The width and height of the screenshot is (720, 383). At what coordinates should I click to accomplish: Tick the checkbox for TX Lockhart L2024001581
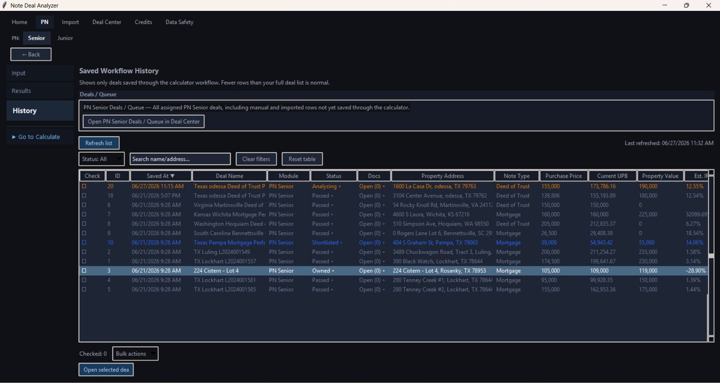(84, 280)
